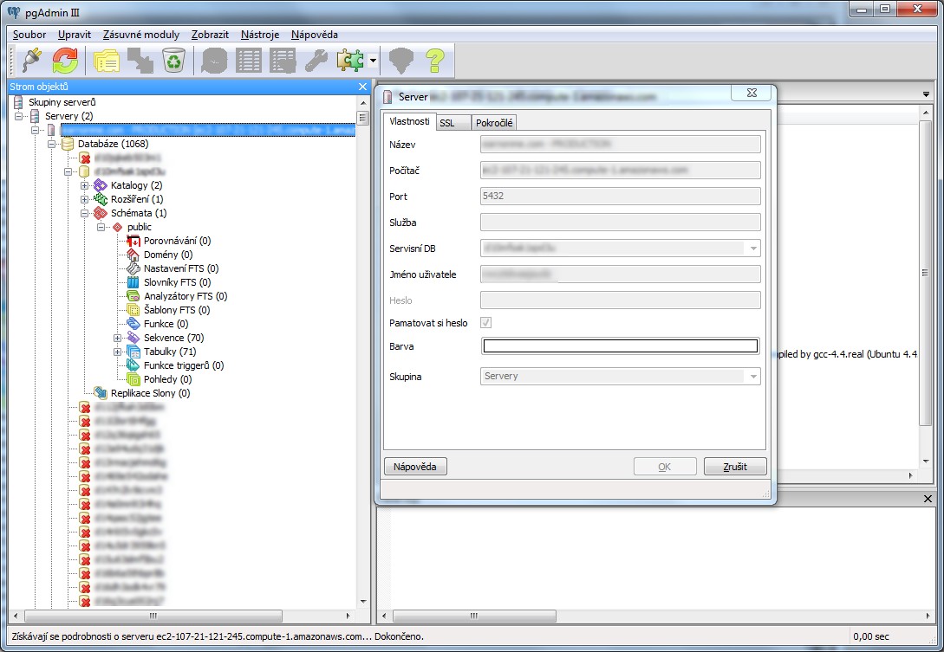Click the filtered data view toolbar icon
Image resolution: width=944 pixels, height=652 pixels.
[x=283, y=60]
